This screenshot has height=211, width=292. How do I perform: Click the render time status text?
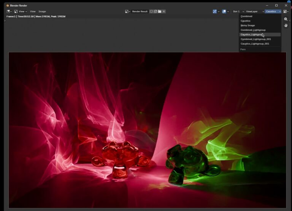pyautogui.click(x=26, y=17)
